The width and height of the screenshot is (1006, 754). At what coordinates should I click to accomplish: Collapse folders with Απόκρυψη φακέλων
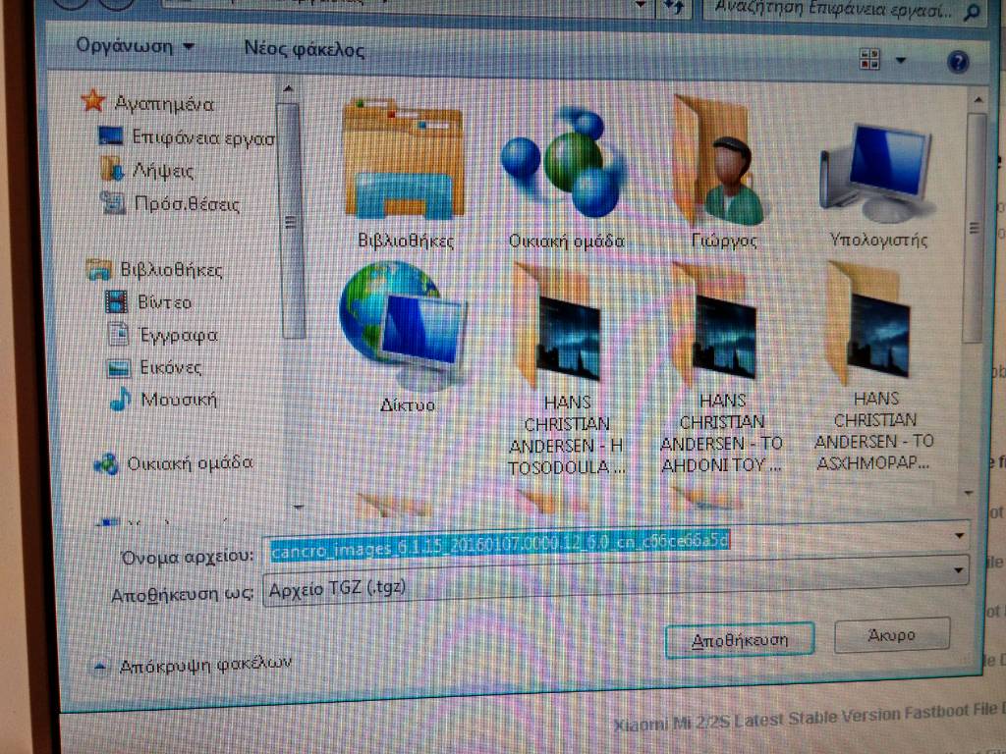[x=193, y=665]
